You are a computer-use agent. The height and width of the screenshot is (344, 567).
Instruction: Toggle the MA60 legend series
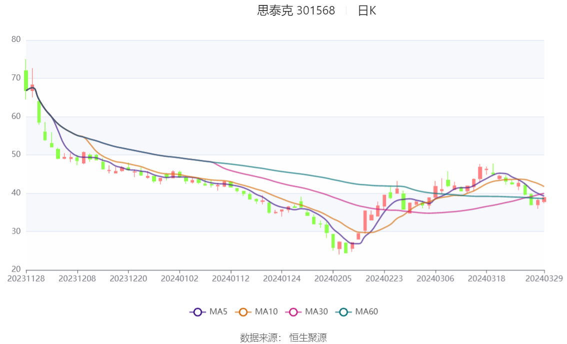pyautogui.click(x=357, y=312)
